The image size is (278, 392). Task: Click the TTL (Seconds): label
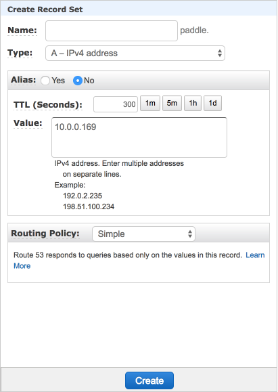click(x=48, y=105)
